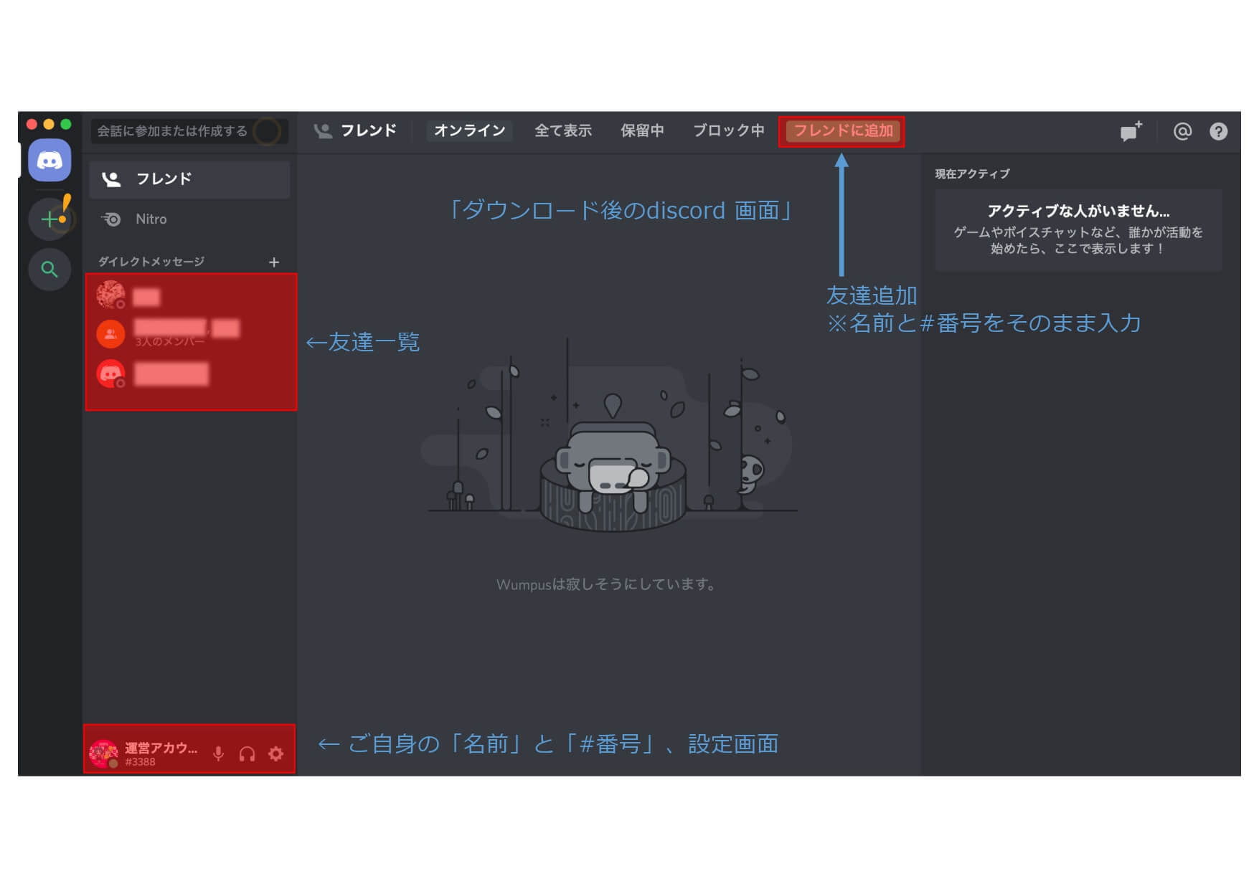Click the ダイレクトメッセージ header
Screen dimensions: 1259x889
pyautogui.click(x=151, y=262)
